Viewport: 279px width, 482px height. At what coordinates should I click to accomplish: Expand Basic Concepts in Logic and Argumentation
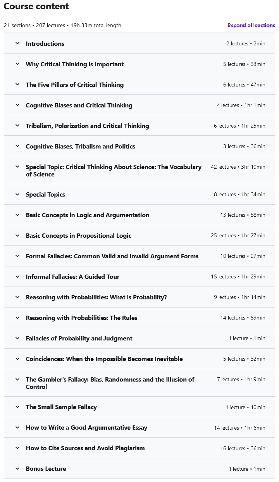click(88, 215)
